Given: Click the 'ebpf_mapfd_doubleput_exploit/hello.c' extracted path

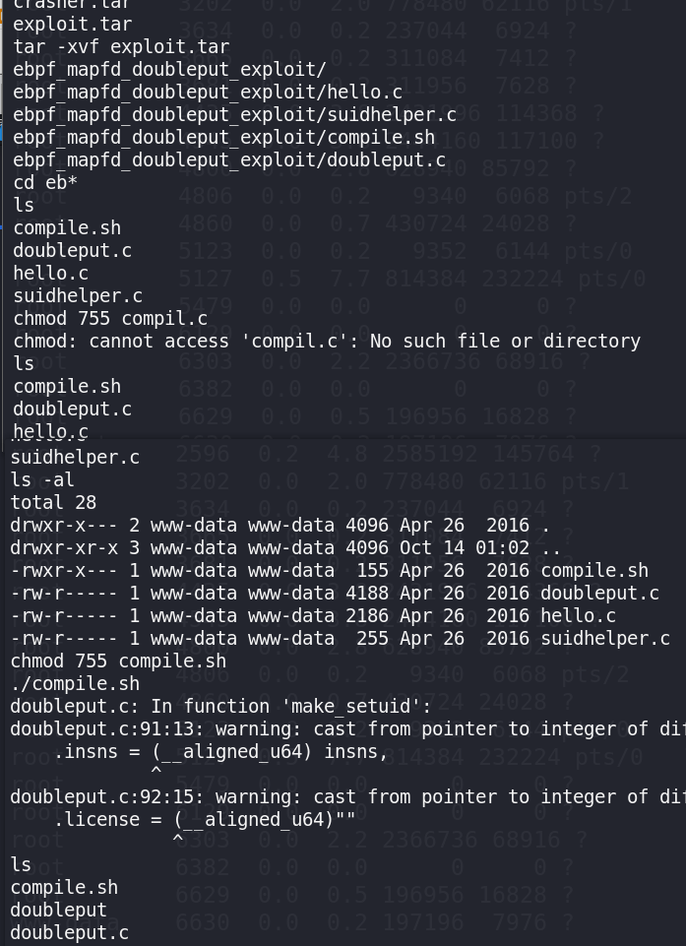Looking at the screenshot, I should 208,92.
